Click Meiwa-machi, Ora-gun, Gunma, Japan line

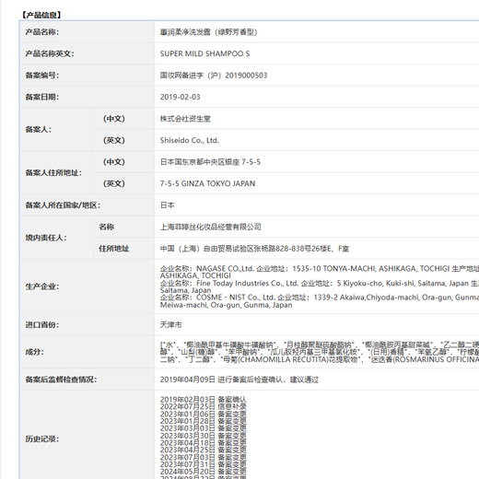click(226, 305)
